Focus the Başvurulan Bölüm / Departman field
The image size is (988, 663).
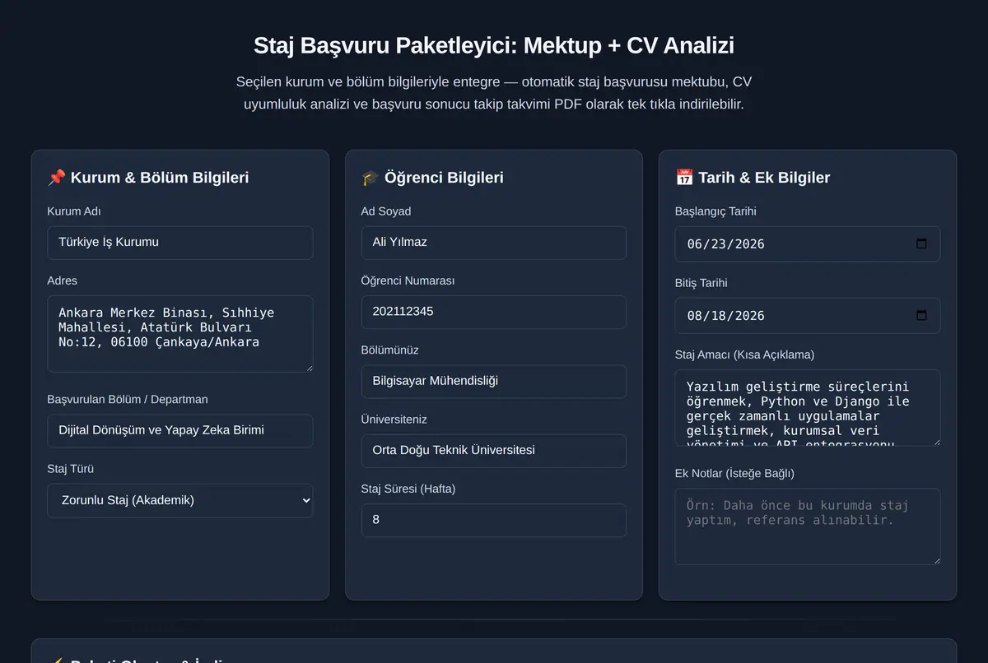tap(180, 430)
